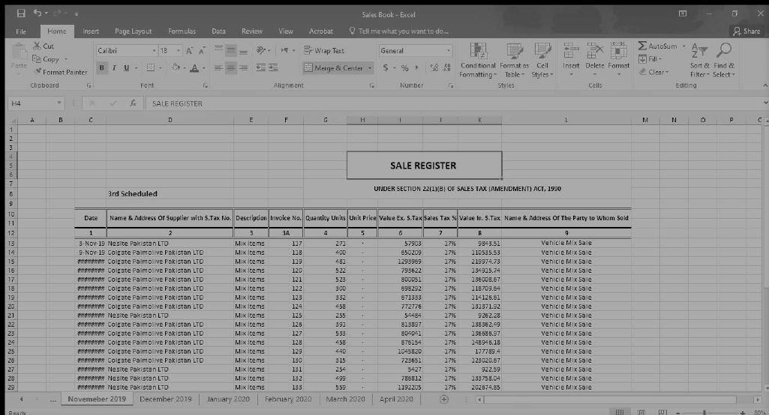Click the Save icon in quick access toolbar
Image resolution: width=769 pixels, height=415 pixels.
click(20, 13)
